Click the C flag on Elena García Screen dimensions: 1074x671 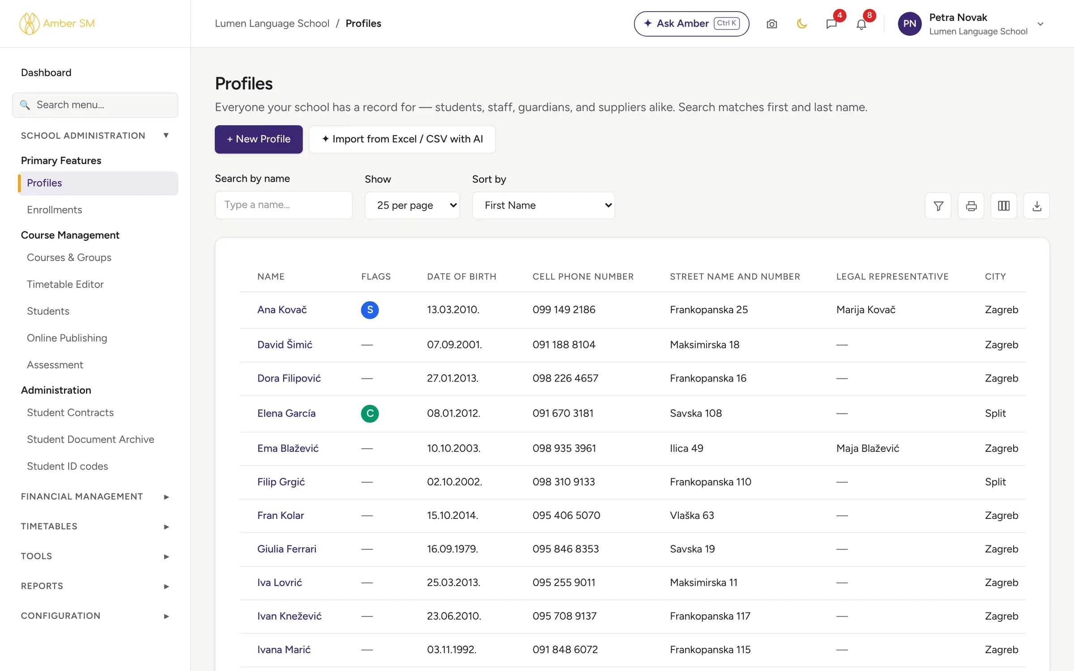tap(370, 413)
